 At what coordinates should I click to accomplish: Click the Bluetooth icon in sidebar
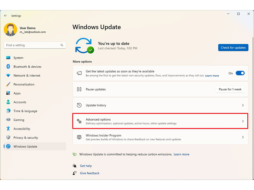tap(8, 66)
